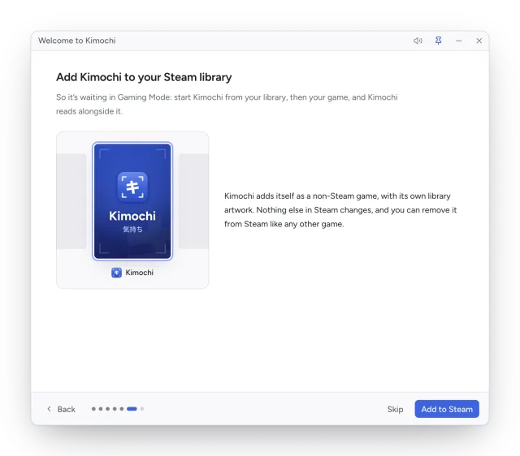Click the 'Add Kimochi to your Steam library' heading

click(144, 77)
